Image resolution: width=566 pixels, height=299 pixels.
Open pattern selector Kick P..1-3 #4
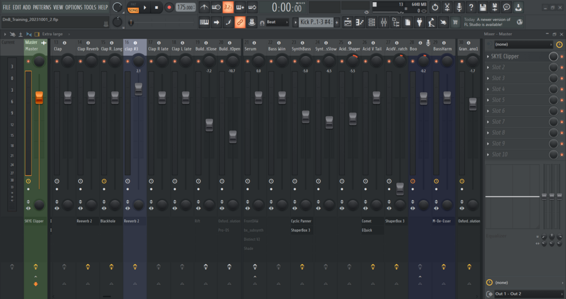(x=316, y=22)
